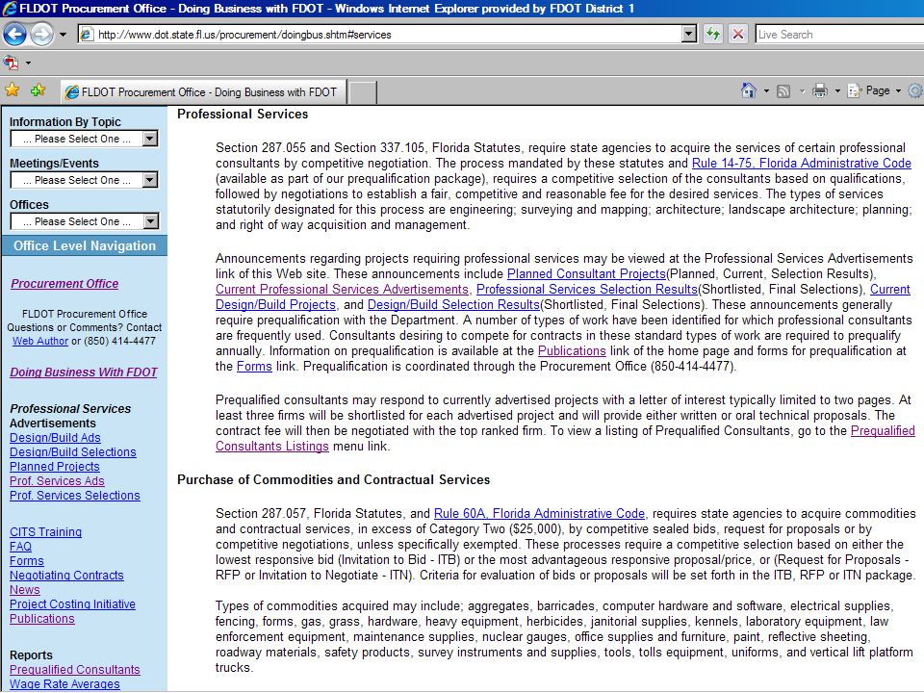This screenshot has width=924, height=693.
Task: Open Professional Services Selection Results link
Action: (x=587, y=290)
